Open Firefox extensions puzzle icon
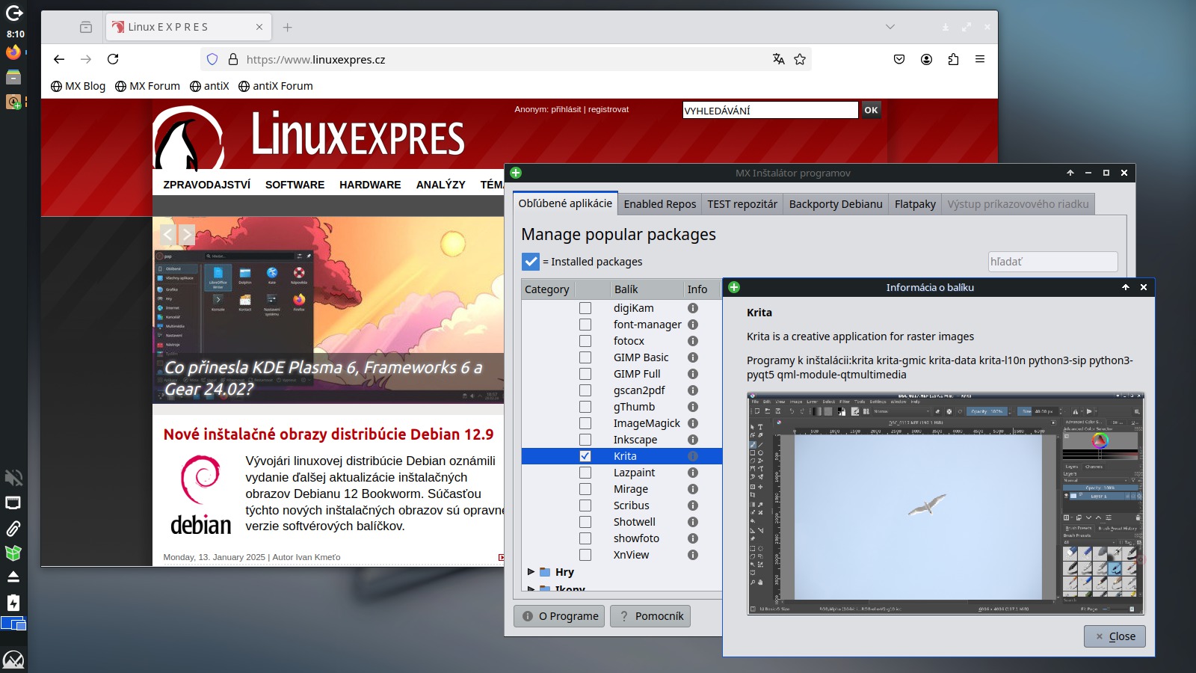The height and width of the screenshot is (673, 1196). [953, 59]
